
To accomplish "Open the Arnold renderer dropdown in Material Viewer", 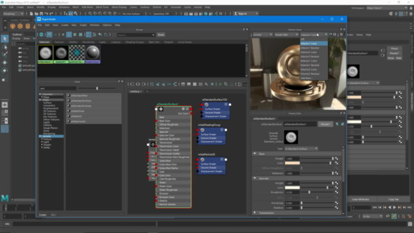I will click(263, 34).
